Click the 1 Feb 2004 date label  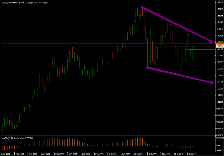point(59,154)
